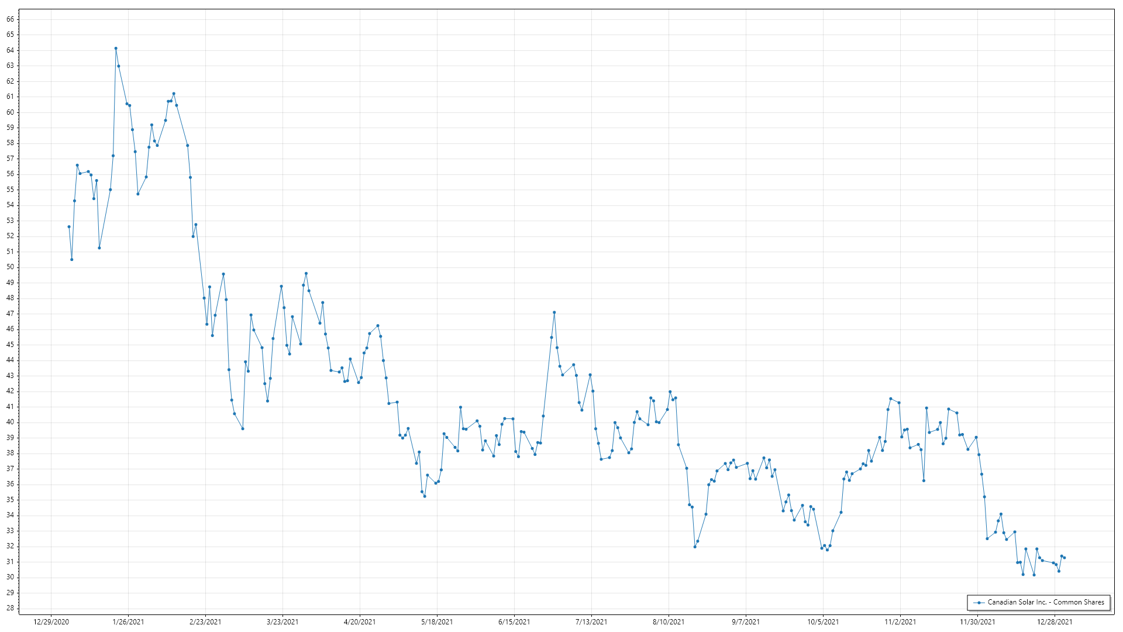Select the 2/23/2021 date label
The width and height of the screenshot is (1123, 632).
click(205, 622)
